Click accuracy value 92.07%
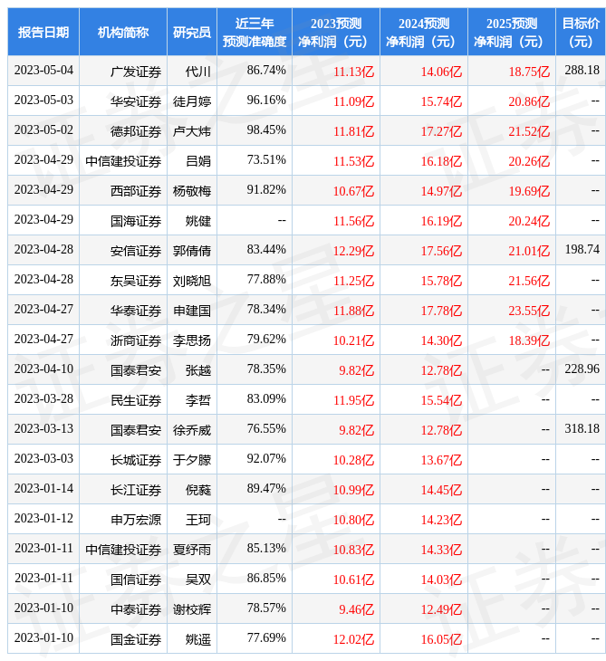606x661 pixels. point(266,459)
